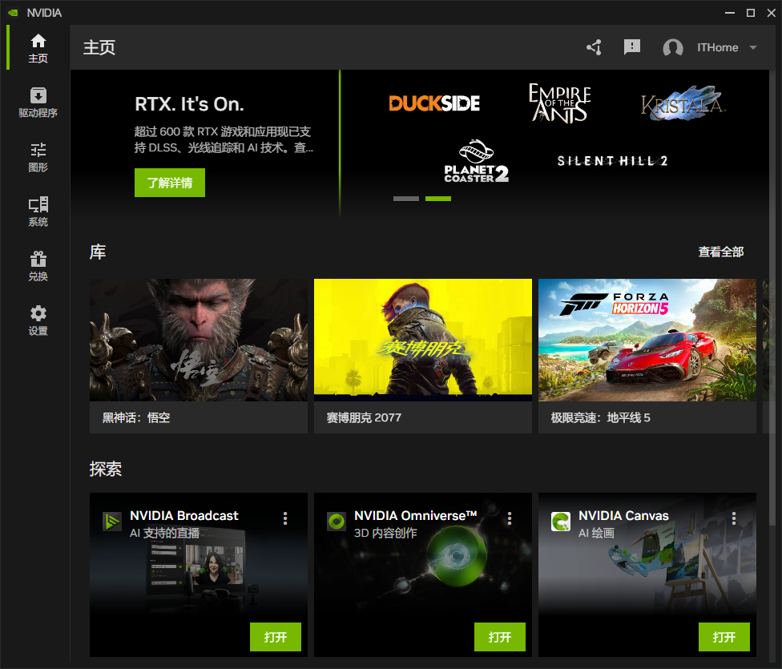Go to 兑换 page via sidebar
The width and height of the screenshot is (782, 669).
point(38,264)
